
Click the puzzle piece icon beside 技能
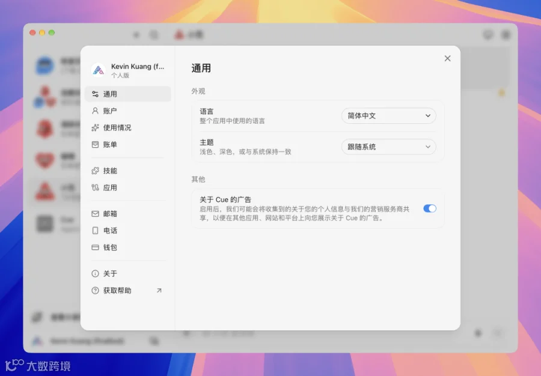pyautogui.click(x=95, y=171)
